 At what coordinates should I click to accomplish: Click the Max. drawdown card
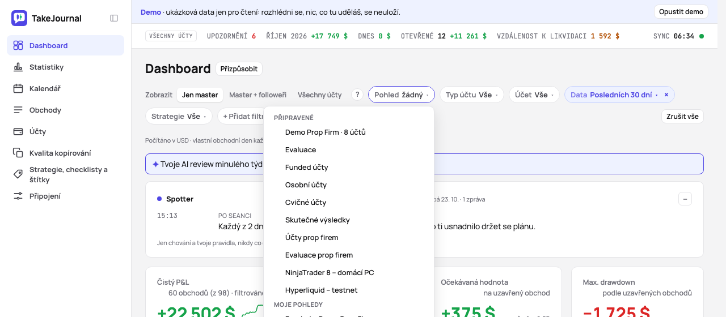[x=638, y=292]
